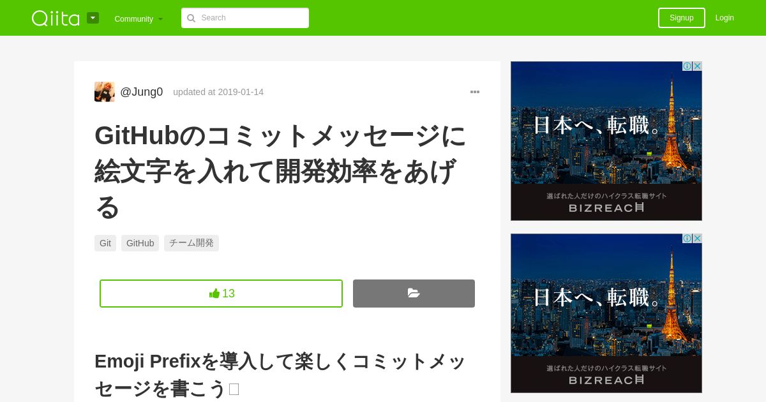
Task: Stock the article with folder icon button
Action: (414, 294)
